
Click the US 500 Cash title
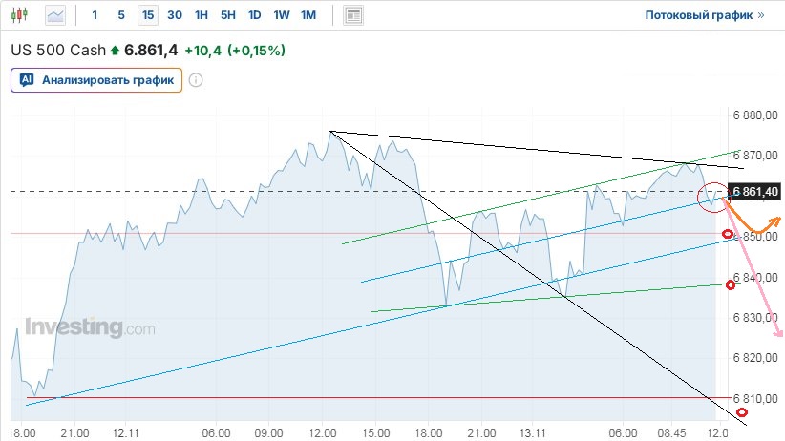pyautogui.click(x=57, y=51)
